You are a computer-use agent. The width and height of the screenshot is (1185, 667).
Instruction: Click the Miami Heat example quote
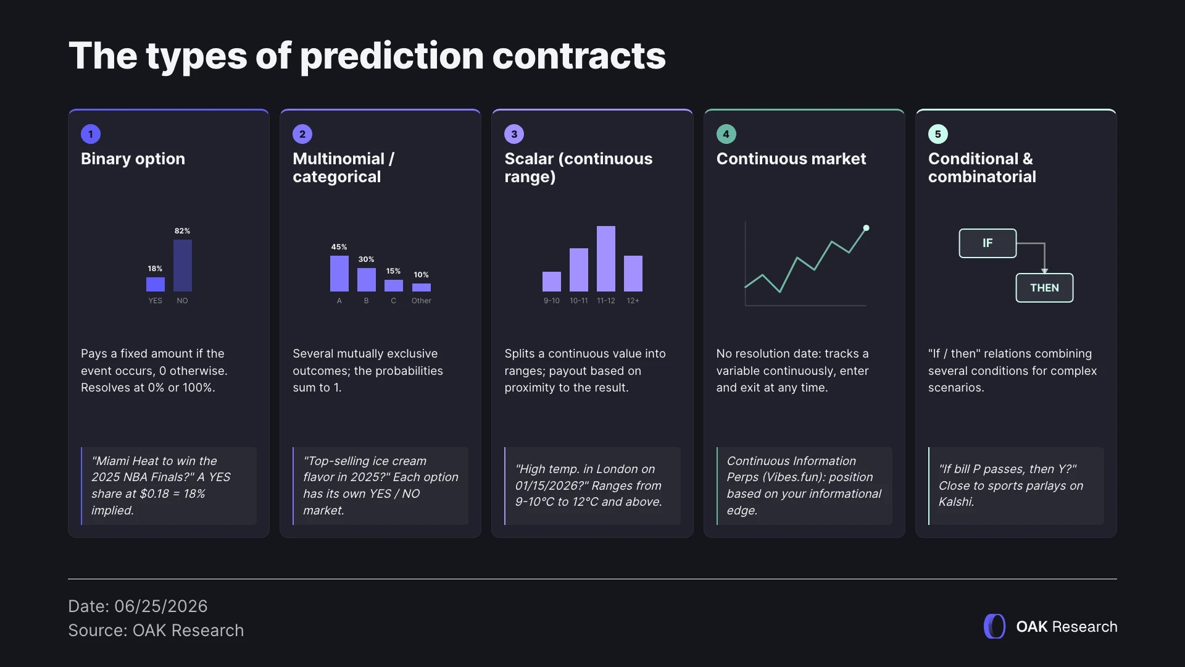click(168, 485)
